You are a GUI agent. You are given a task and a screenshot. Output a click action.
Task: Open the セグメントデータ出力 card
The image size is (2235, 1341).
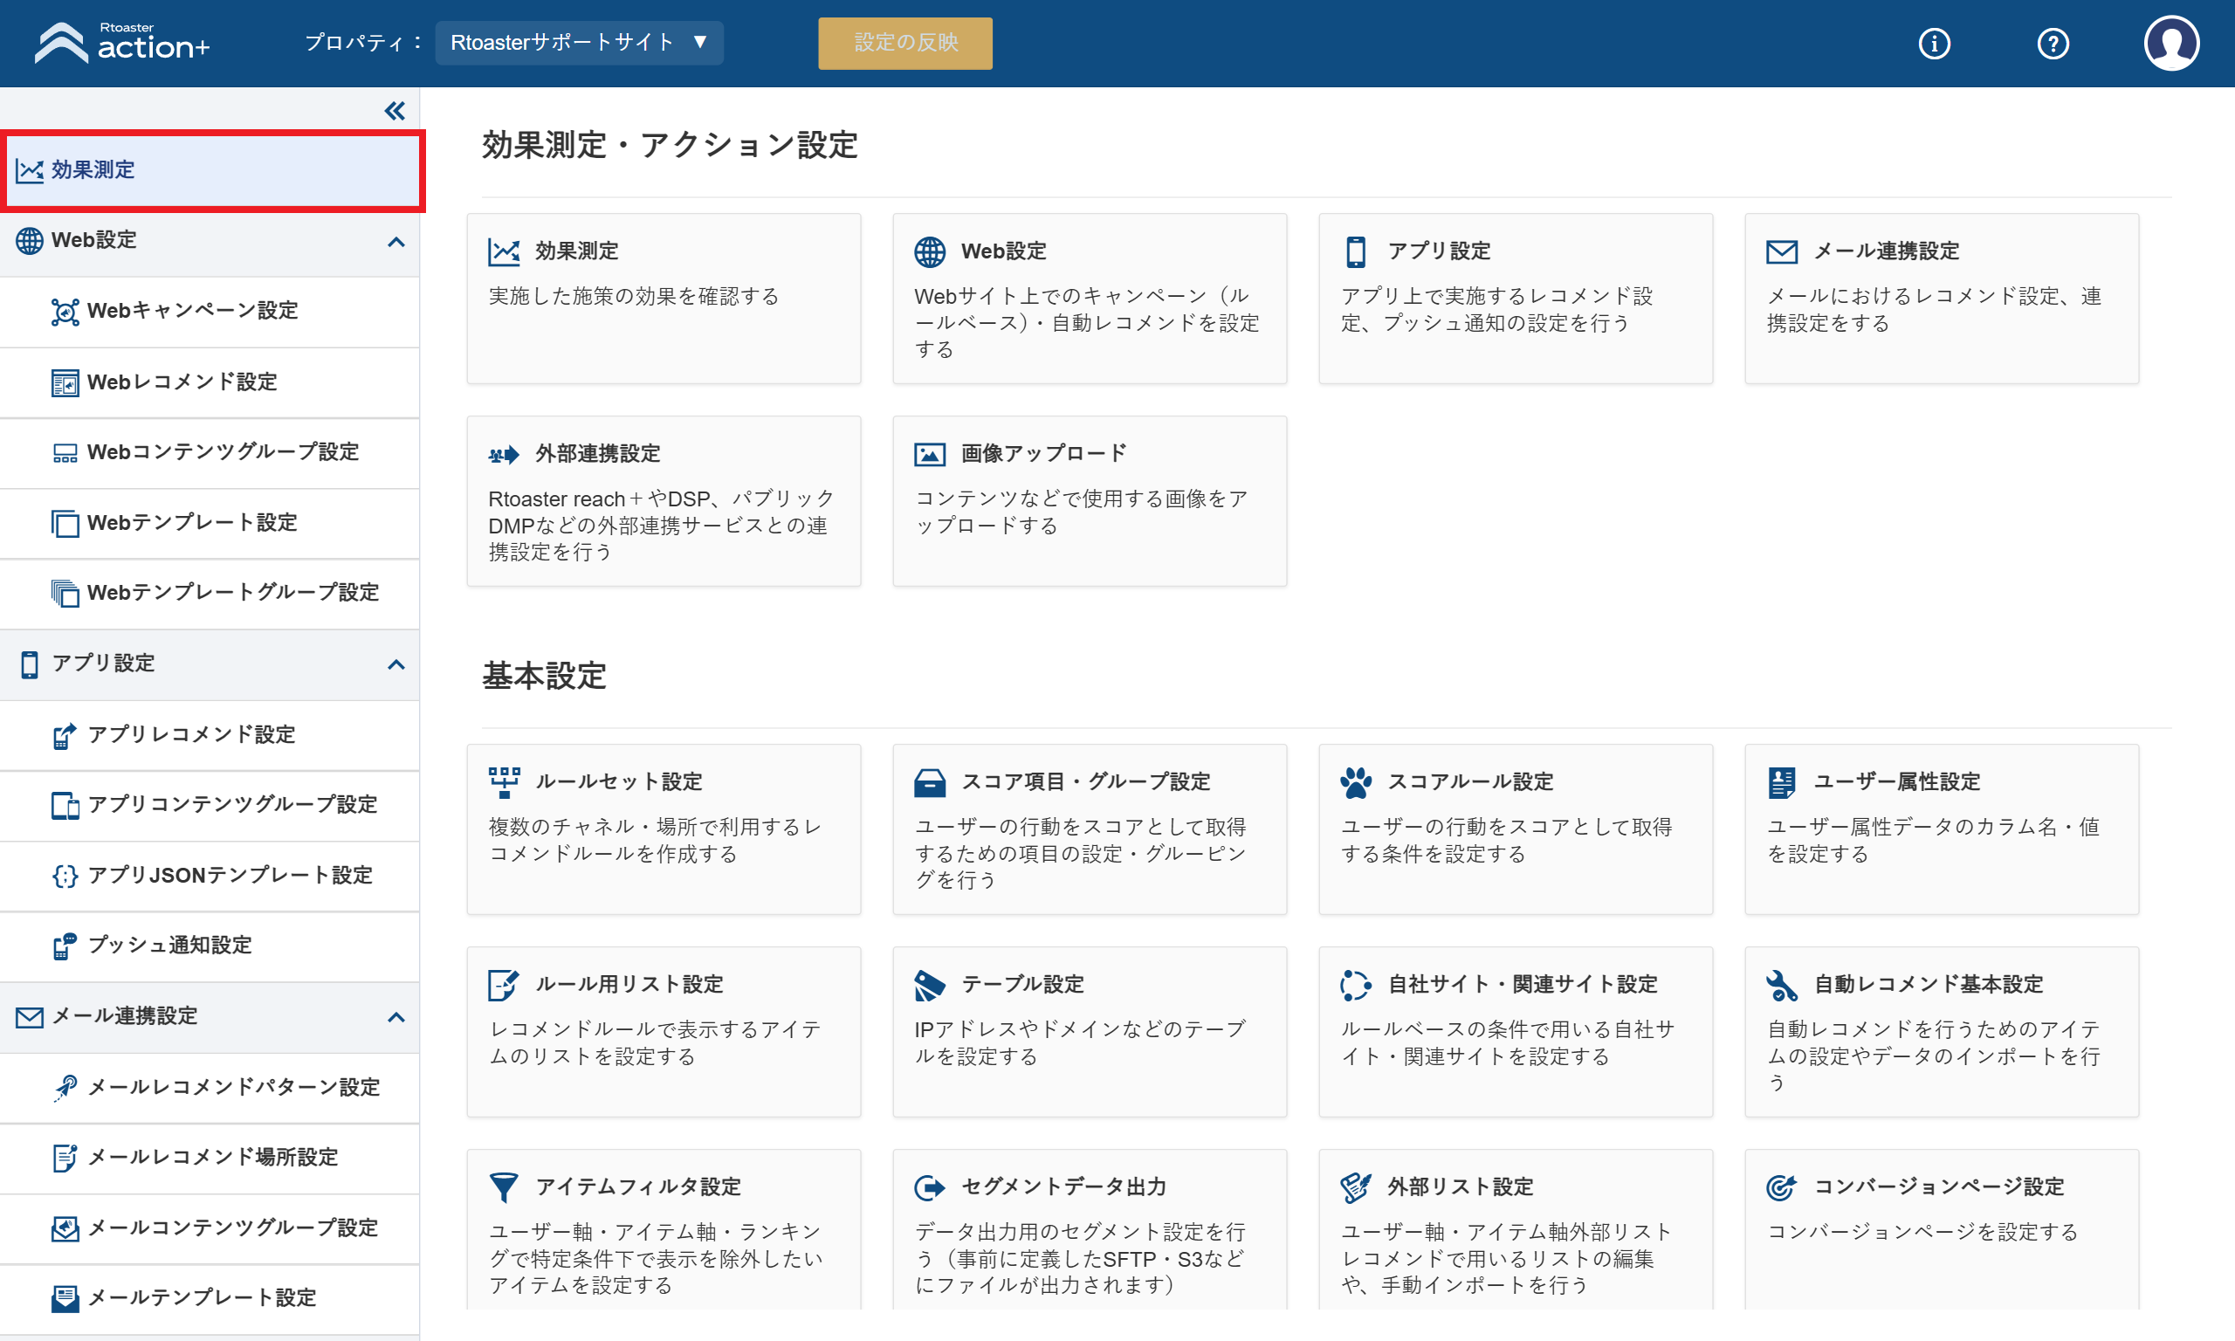tap(1090, 1230)
